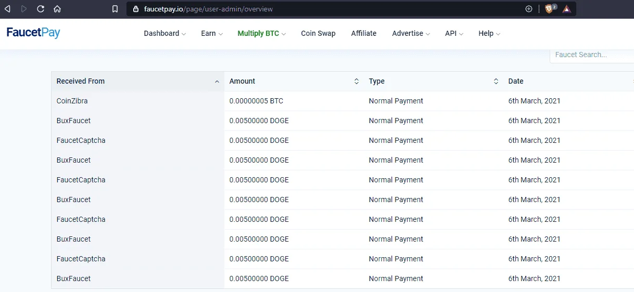Image resolution: width=634 pixels, height=292 pixels.
Task: Expand the Help menu
Action: [489, 33]
